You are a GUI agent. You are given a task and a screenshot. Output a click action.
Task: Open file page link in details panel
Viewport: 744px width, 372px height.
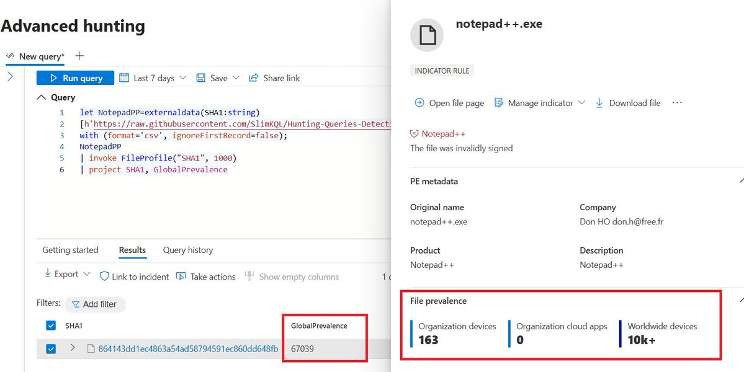(457, 103)
